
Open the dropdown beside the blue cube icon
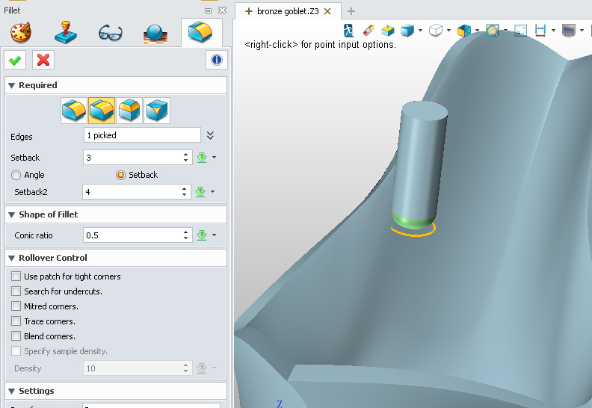pos(420,30)
